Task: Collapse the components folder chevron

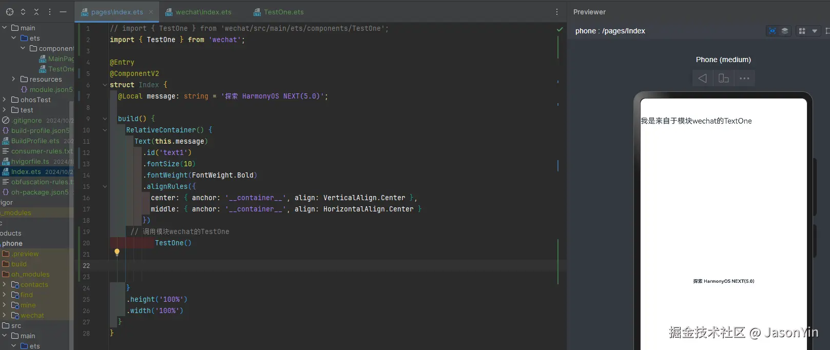Action: pos(23,48)
